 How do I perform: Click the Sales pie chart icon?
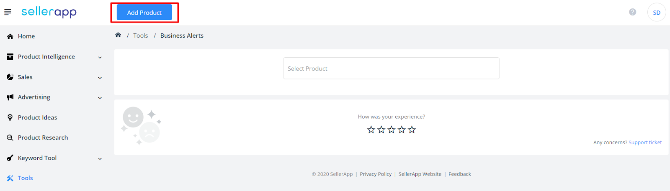(x=10, y=77)
